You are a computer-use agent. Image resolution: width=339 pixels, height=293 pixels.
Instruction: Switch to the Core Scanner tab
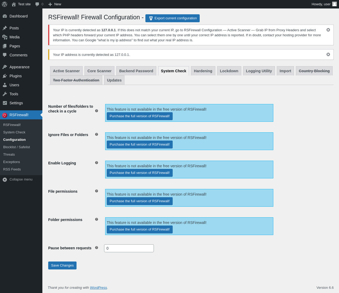[99, 71]
